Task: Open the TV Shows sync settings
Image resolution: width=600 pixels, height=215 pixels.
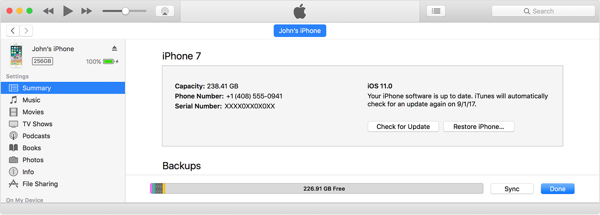Action: (63, 124)
